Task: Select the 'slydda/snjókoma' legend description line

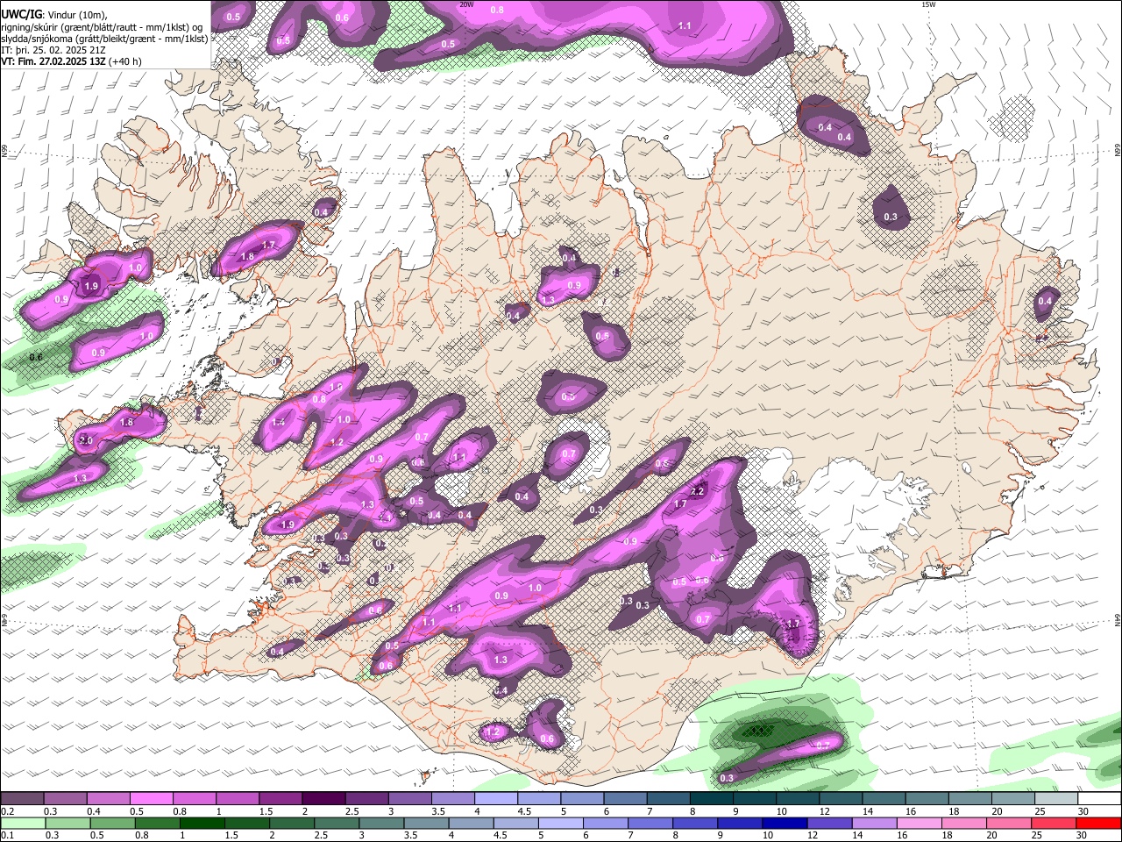Action: (104, 39)
